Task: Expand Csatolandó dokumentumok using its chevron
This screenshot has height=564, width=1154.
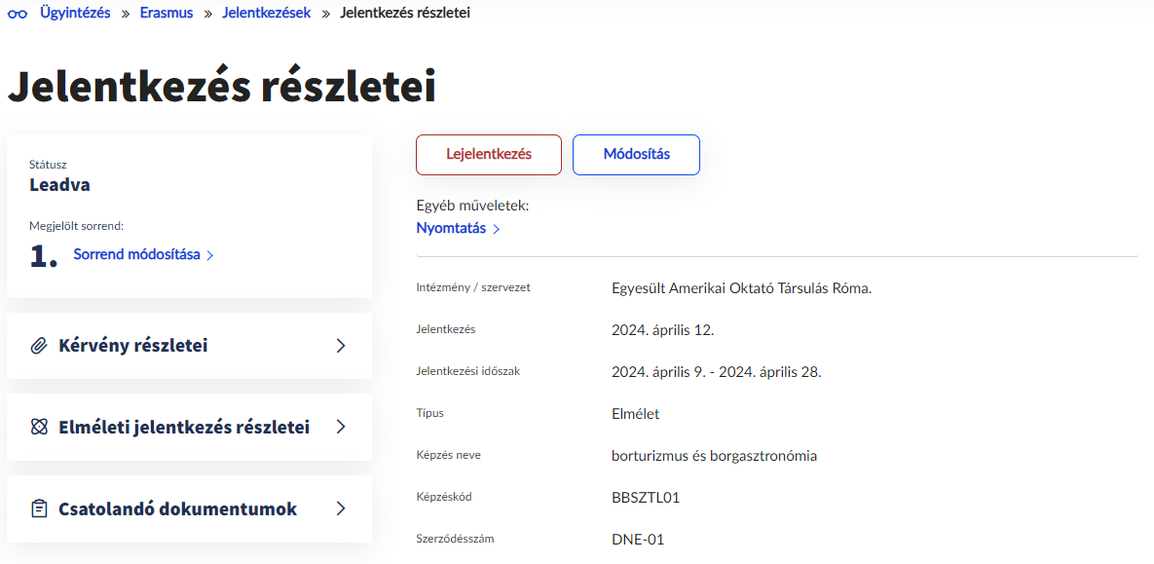Action: (341, 508)
